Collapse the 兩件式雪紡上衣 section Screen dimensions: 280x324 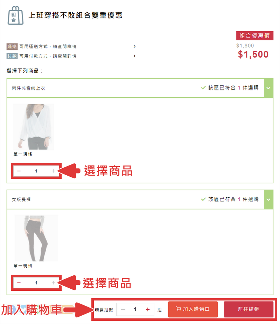point(268,88)
